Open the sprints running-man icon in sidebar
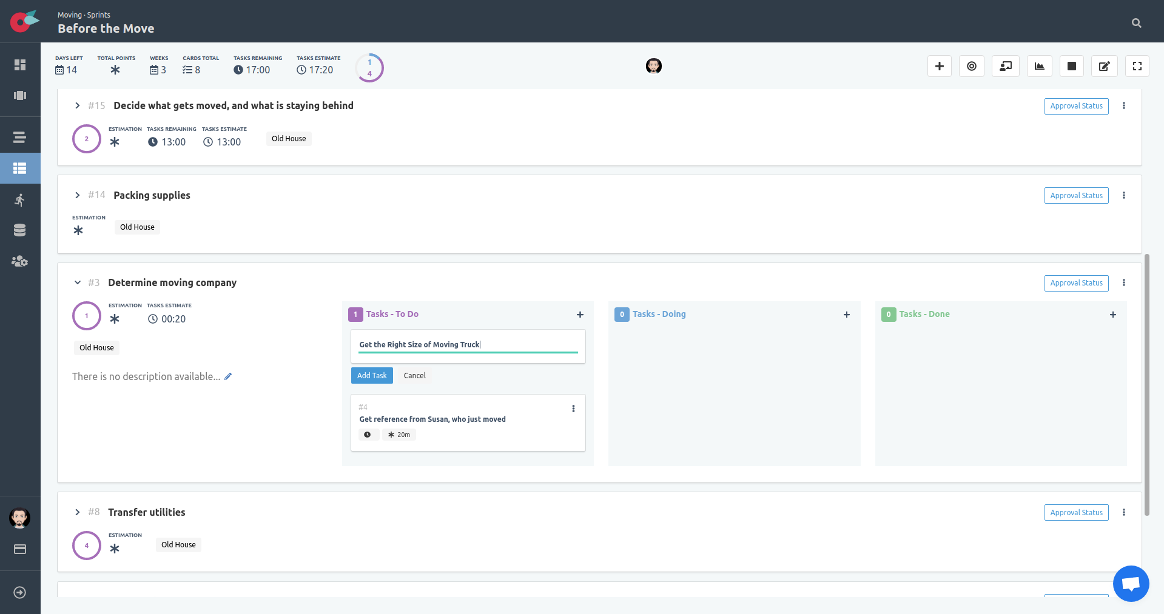Image resolution: width=1164 pixels, height=614 pixels. 20,200
